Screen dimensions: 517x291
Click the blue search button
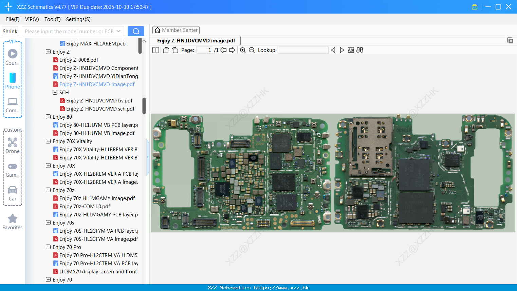point(136,31)
